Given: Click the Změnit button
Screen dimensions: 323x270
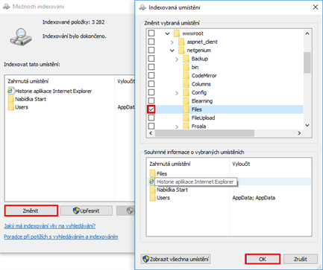Looking at the screenshot, I should 31,210.
